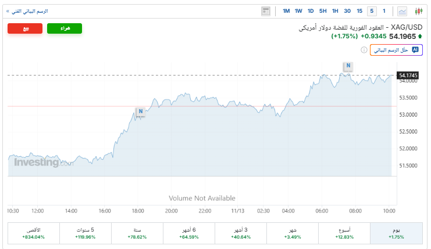Image resolution: width=431 pixels, height=249 pixels.
Task: Click the info icon beside AI analysis
Action: (364, 50)
